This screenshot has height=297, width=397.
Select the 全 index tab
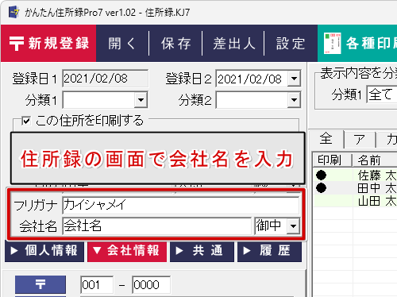(326, 139)
